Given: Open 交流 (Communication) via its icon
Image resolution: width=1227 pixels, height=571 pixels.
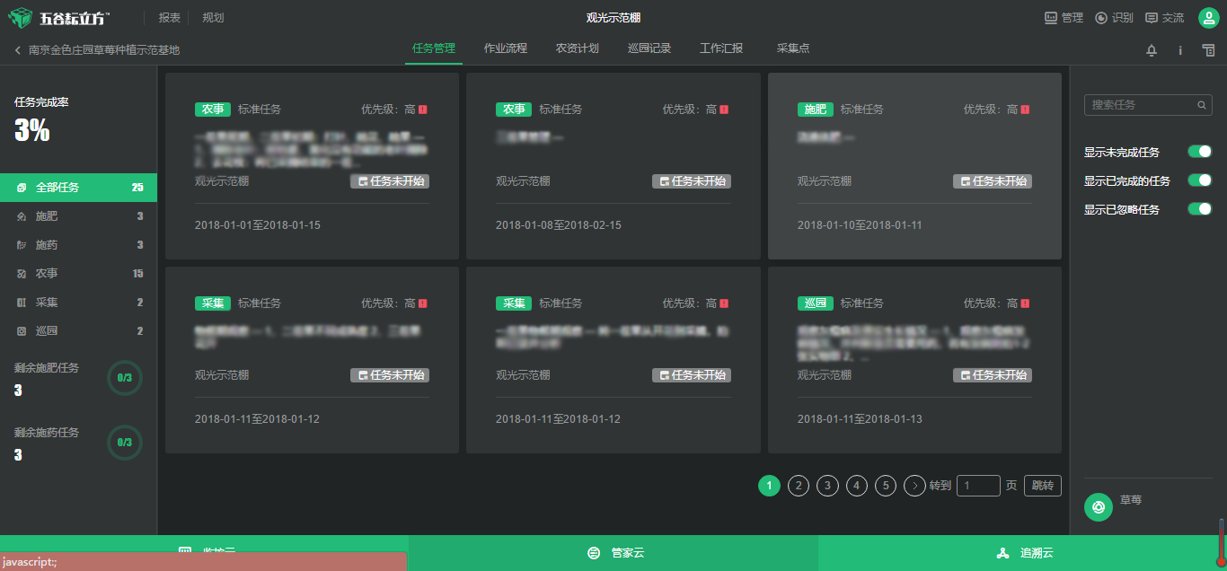Looking at the screenshot, I should pyautogui.click(x=1151, y=17).
